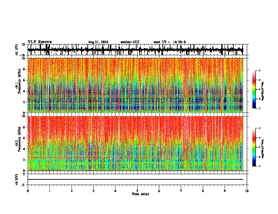Click the date label 'Aug.31, 2024'
The height and width of the screenshot is (214, 278).
98,42
